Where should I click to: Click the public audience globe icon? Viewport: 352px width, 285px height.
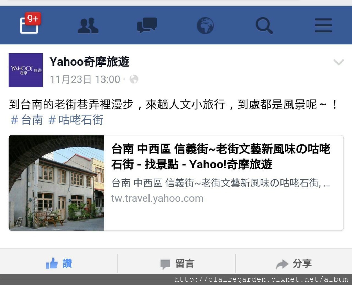tap(134, 79)
